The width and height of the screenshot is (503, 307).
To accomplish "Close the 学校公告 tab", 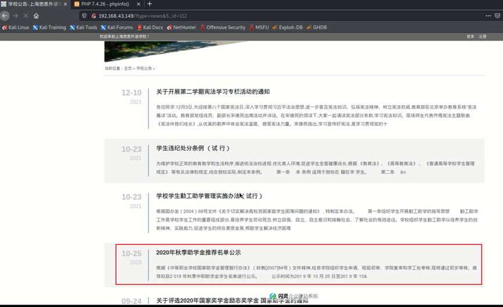I will pyautogui.click(x=66, y=4).
